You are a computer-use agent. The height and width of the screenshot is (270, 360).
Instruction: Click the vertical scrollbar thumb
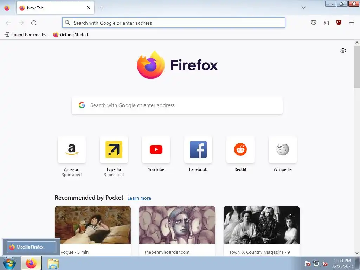[357, 66]
